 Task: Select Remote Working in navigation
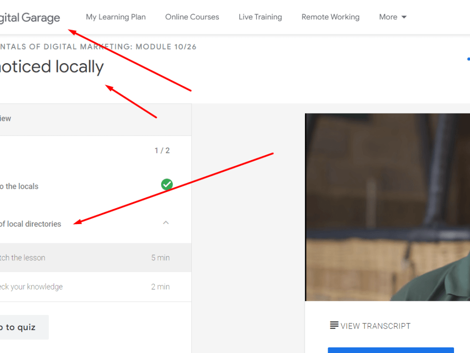coord(330,17)
